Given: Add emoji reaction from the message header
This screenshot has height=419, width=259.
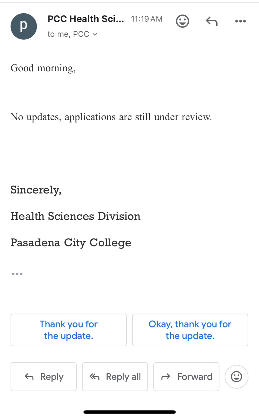Looking at the screenshot, I should (x=183, y=21).
